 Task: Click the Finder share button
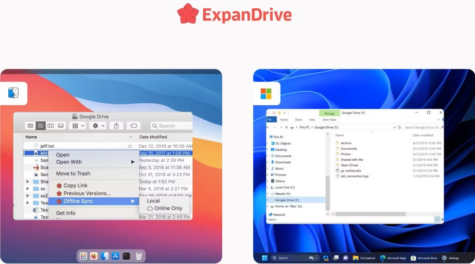(116, 126)
